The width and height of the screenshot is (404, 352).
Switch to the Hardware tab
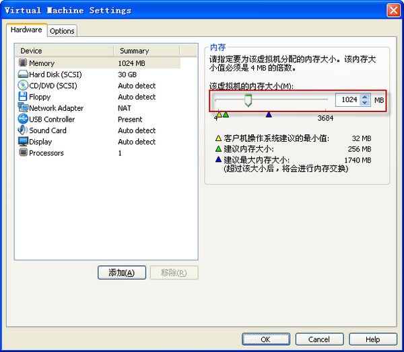pos(26,30)
